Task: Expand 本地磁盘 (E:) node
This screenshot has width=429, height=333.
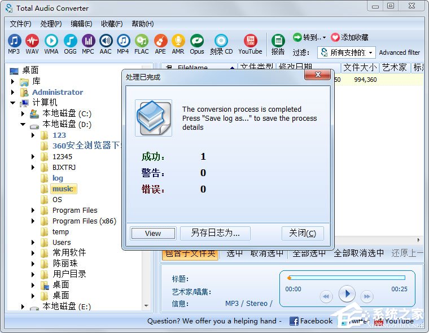Action: click(23, 306)
